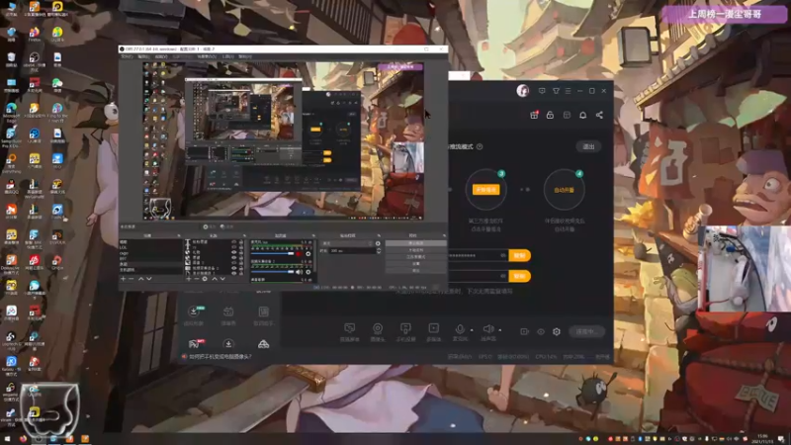Open source properties gear in Sources panel
Viewport: 791px width, 445px height.
[x=205, y=279]
